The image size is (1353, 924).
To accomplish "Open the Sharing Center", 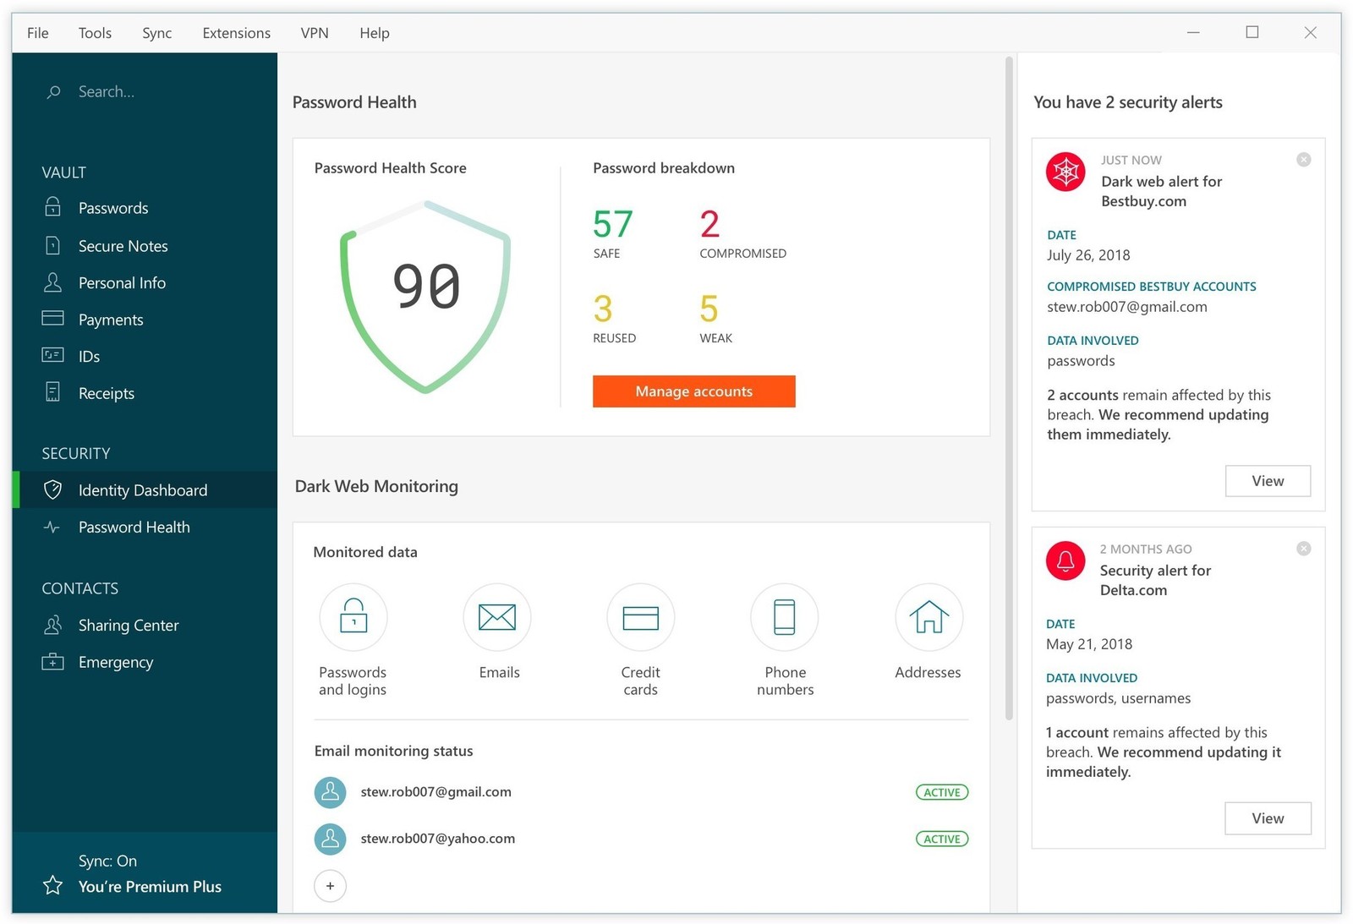I will pos(128,625).
